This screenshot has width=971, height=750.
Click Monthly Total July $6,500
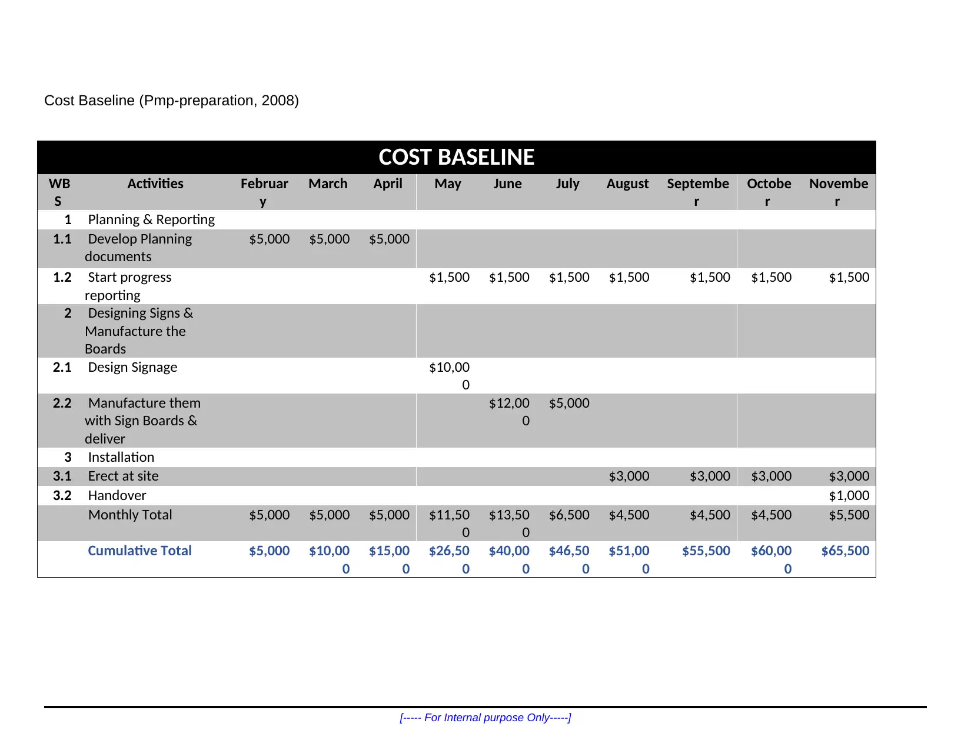570,515
